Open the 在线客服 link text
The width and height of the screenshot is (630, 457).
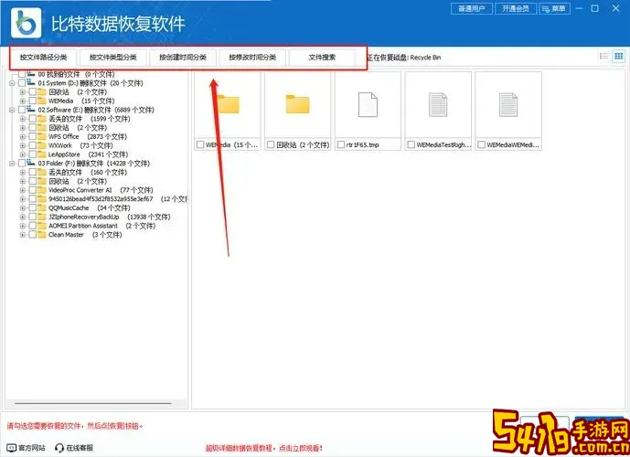(x=80, y=447)
